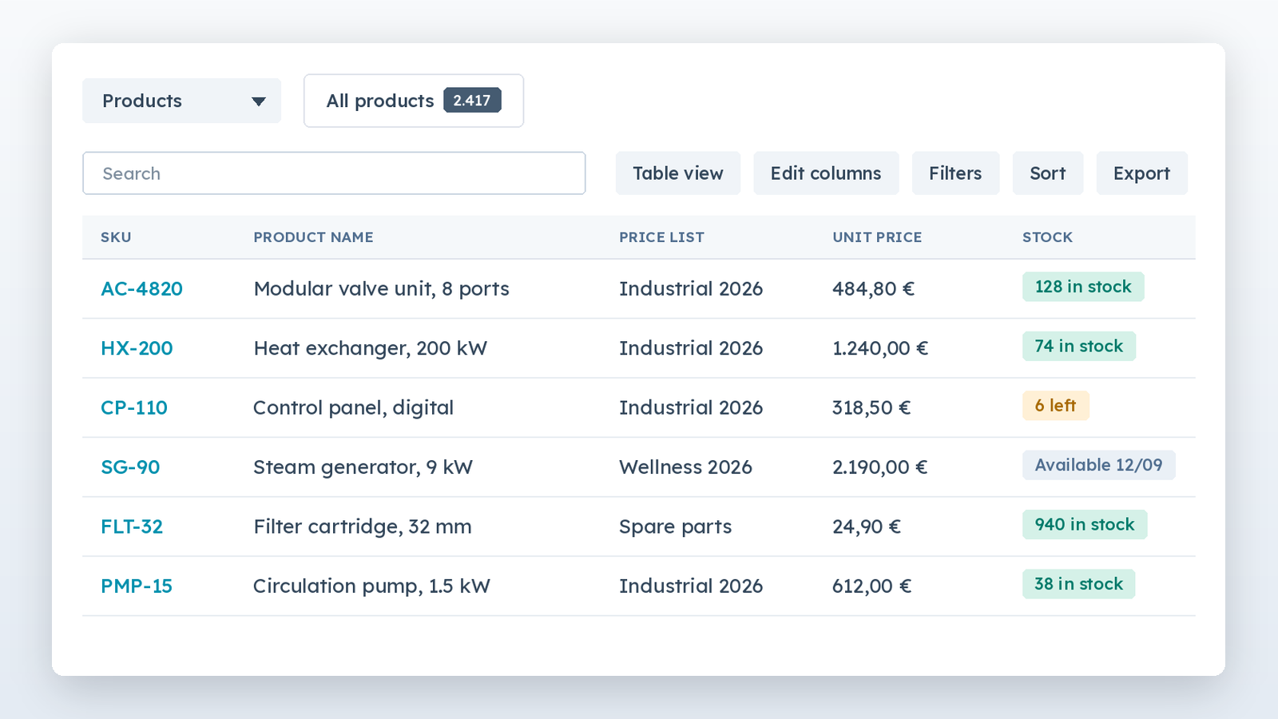
Task: Export the product list
Action: [x=1141, y=173]
